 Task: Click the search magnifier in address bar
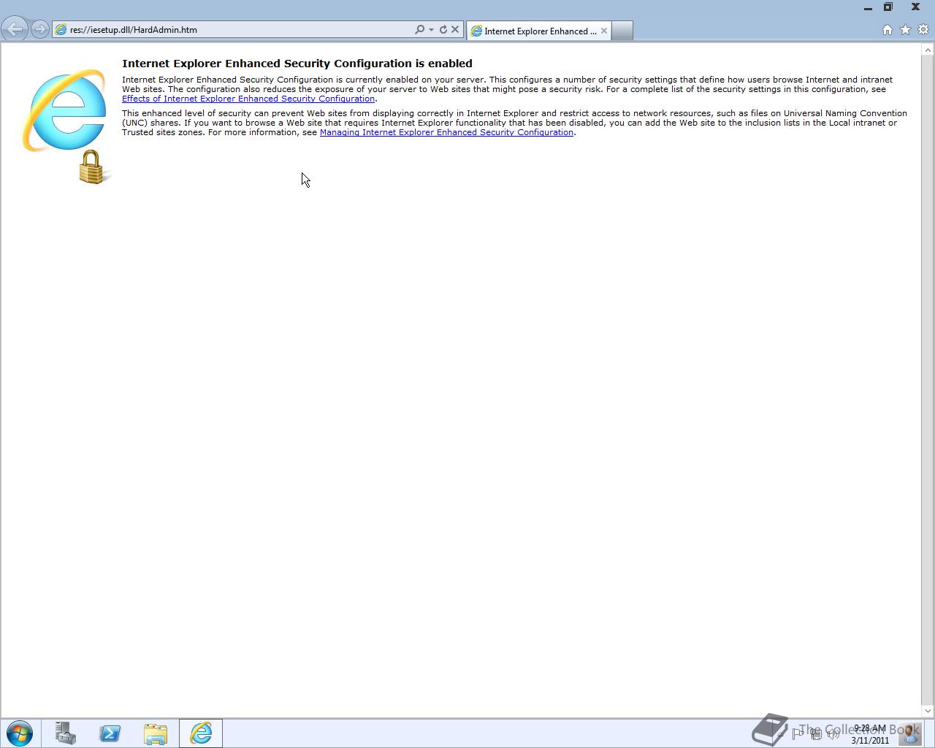[419, 30]
